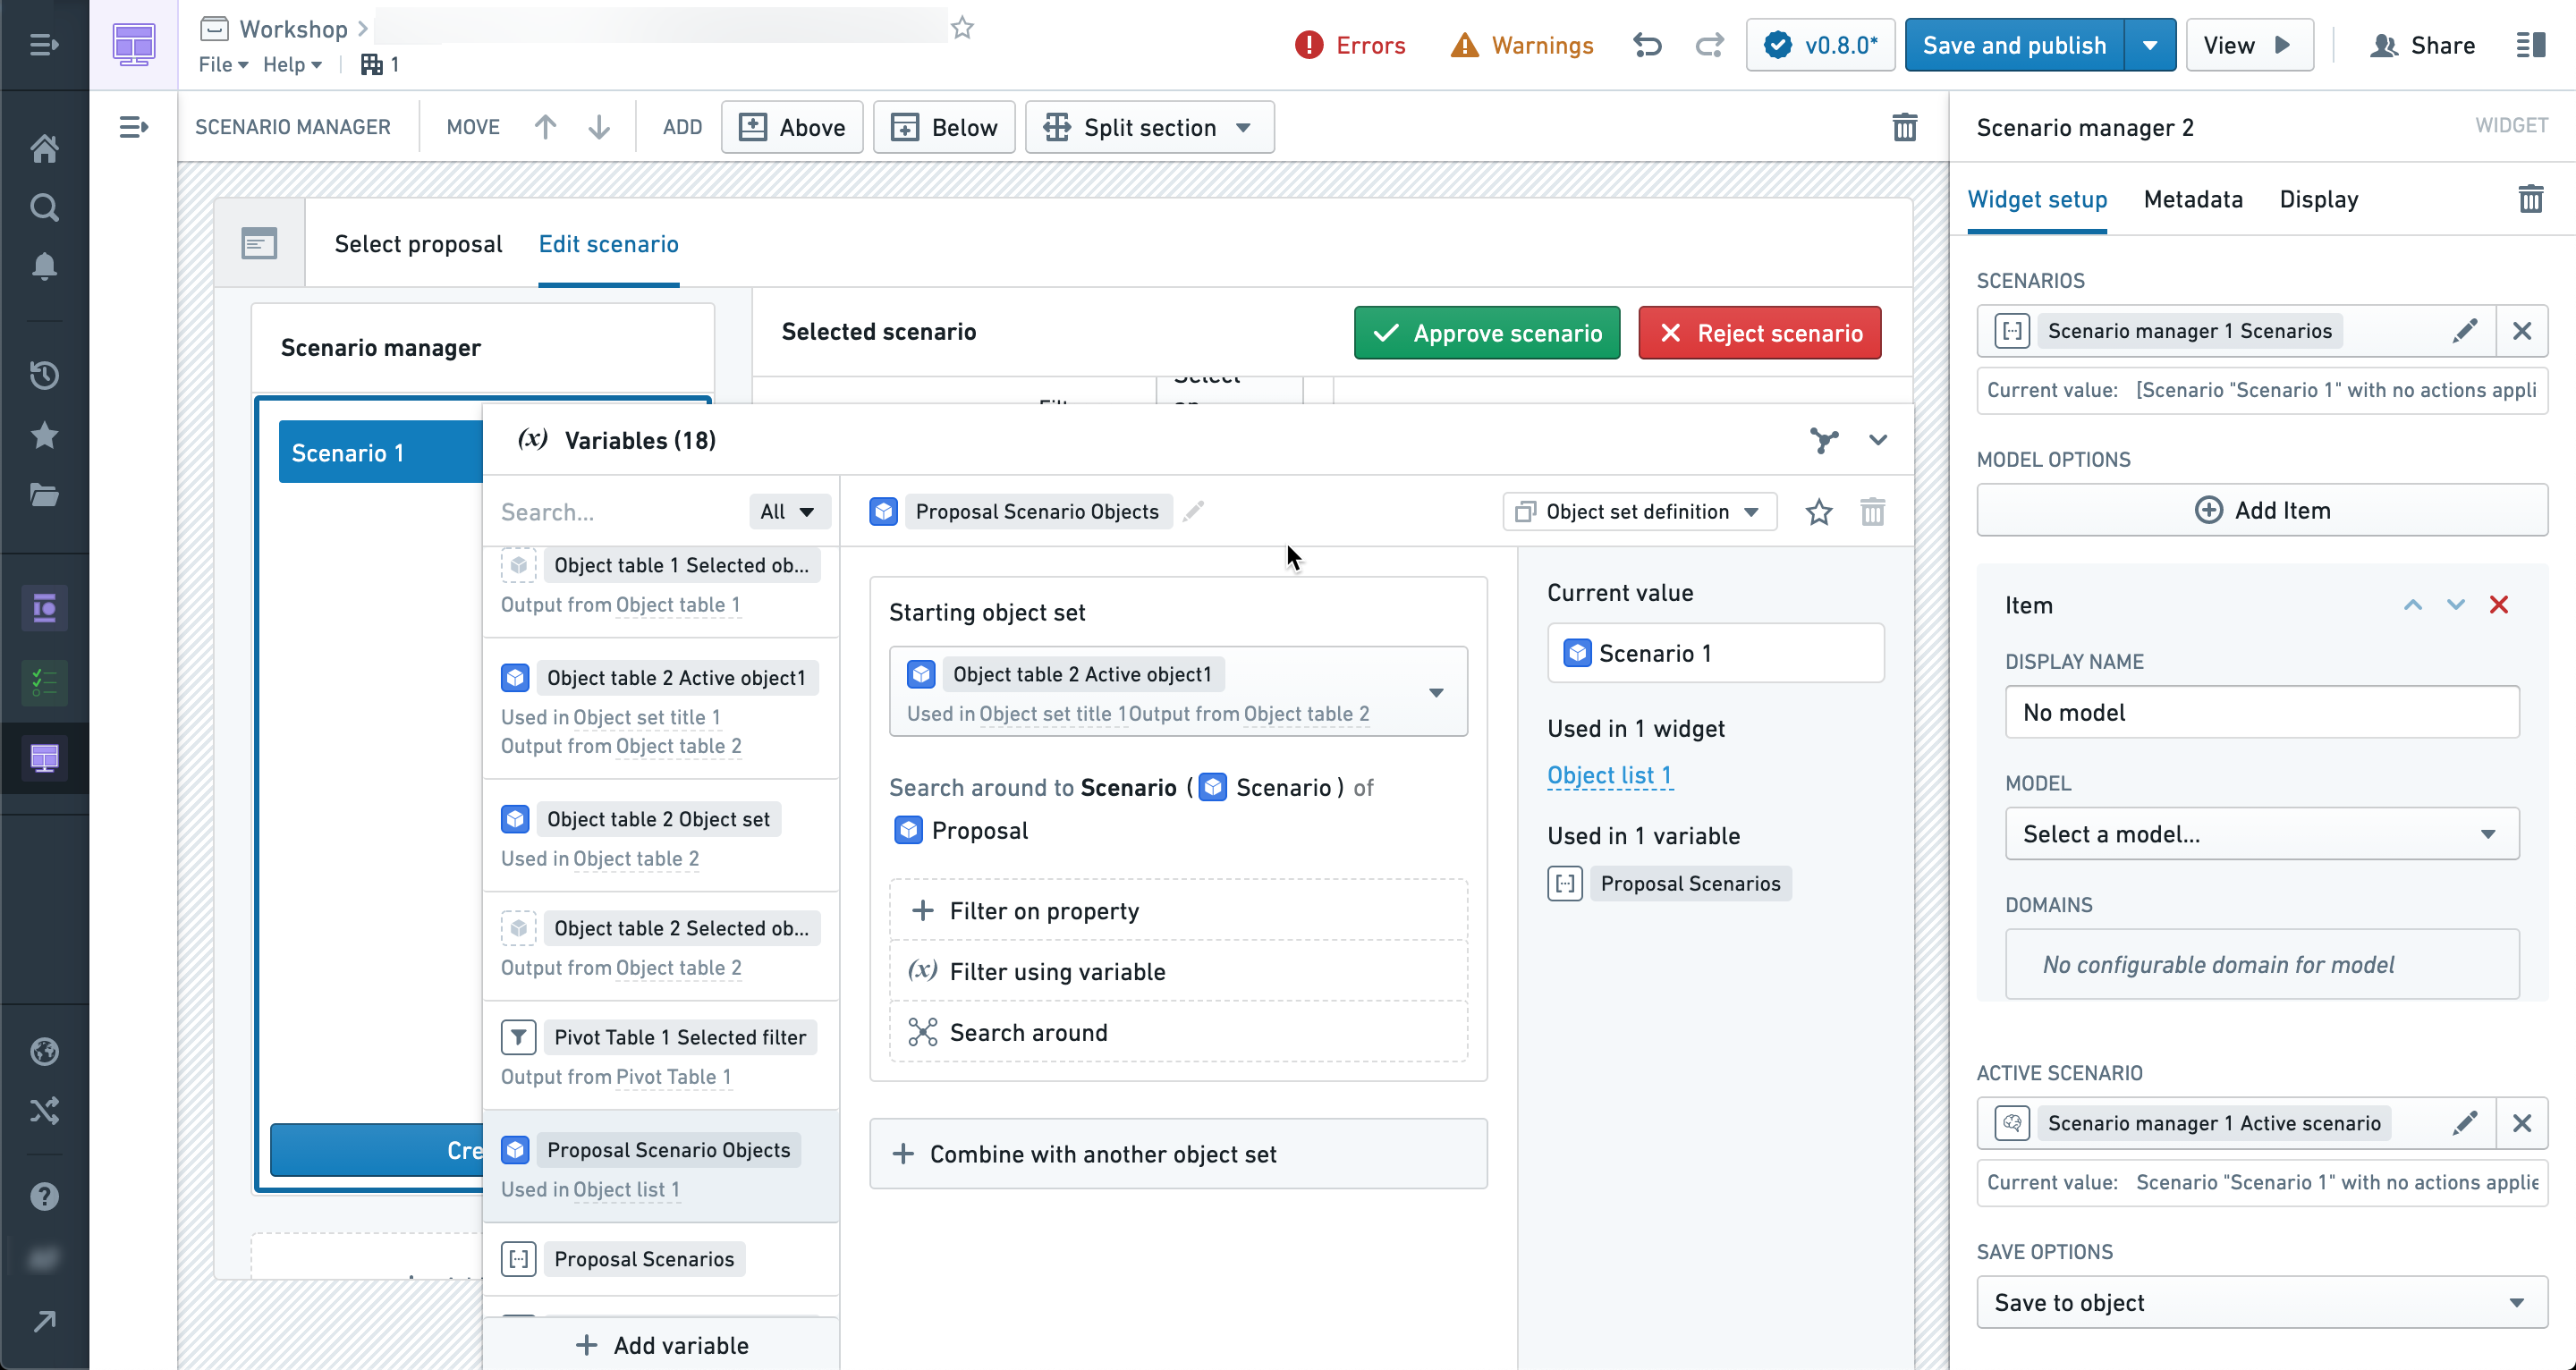Click the Redo arrow icon
Viewport: 2576px width, 1370px height.
1710,45
